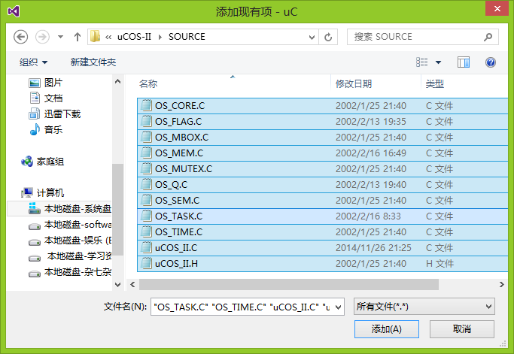This screenshot has width=514, height=354.
Task: Open the recent locations dropdown arrow
Action: click(x=60, y=37)
